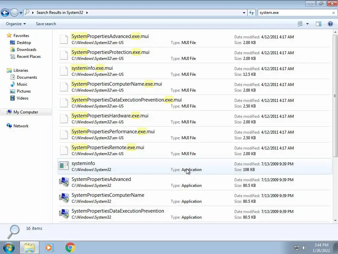Show the preview pane
Viewport: 338px width, 254px height.
(319, 24)
